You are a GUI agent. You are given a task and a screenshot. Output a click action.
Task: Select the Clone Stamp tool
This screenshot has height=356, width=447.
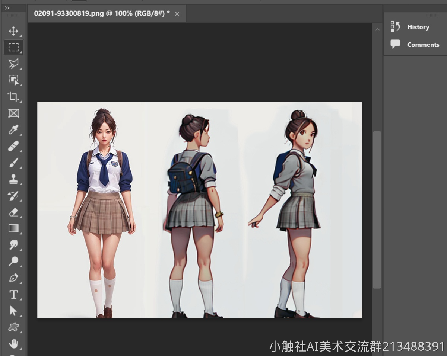(x=13, y=179)
